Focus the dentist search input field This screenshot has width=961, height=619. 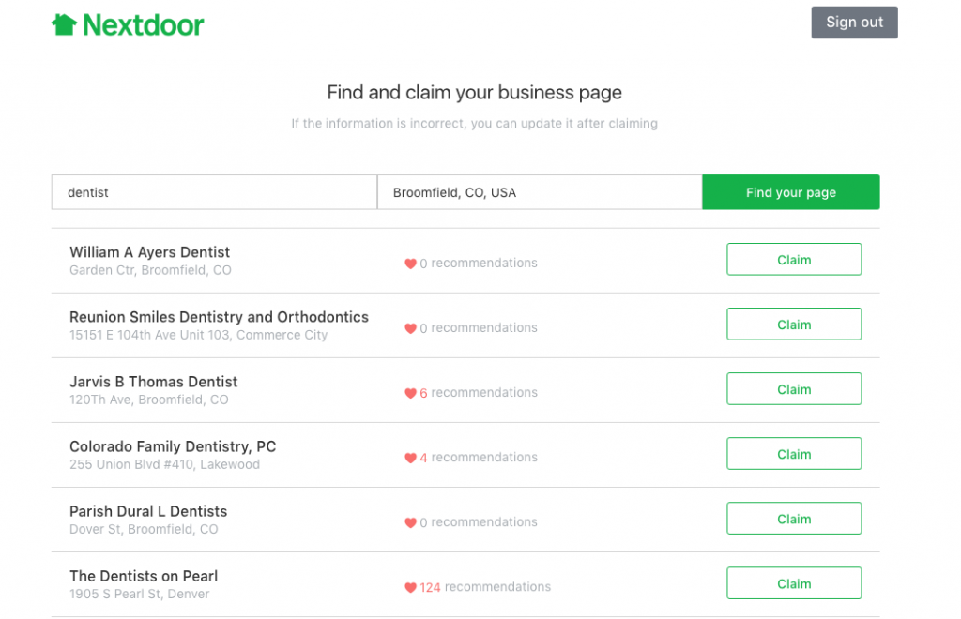tap(214, 192)
